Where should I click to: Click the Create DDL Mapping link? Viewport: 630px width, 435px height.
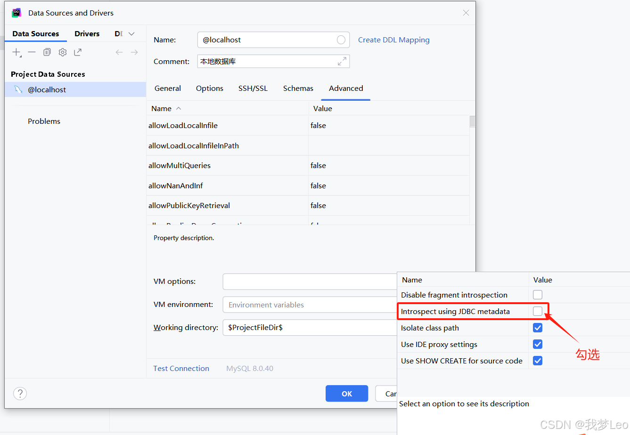click(394, 40)
